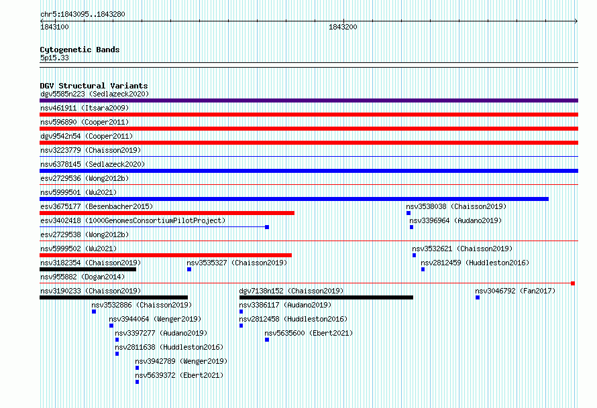Open dgv9542n54 (Cooper2011) variant
The width and height of the screenshot is (597, 408).
coord(87,136)
